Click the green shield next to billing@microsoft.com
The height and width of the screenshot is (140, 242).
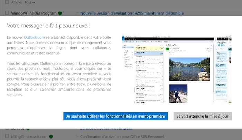pyautogui.click(x=51, y=136)
